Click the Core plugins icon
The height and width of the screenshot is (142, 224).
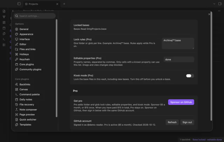(16, 64)
